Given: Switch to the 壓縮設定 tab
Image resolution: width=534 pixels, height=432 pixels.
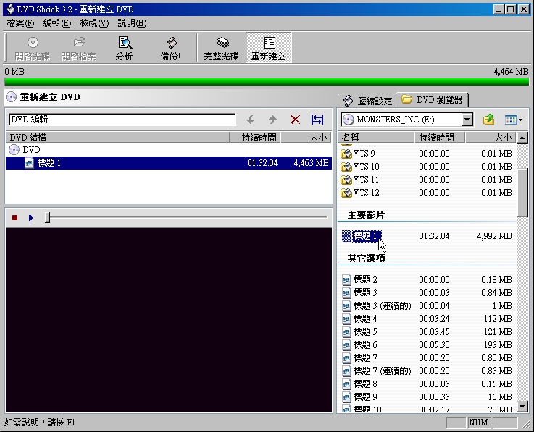Looking at the screenshot, I should tap(367, 101).
